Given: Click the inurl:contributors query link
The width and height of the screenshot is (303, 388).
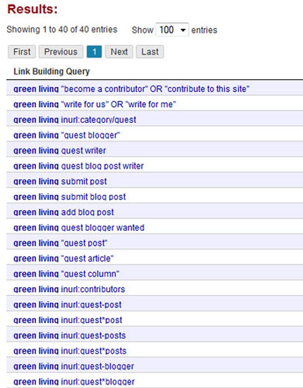Looking at the screenshot, I should [x=70, y=289].
